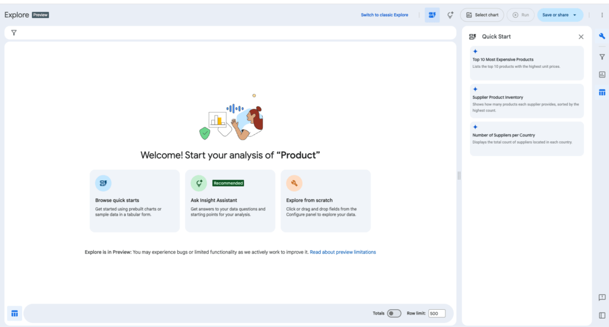The height and width of the screenshot is (327, 609).
Task: Click the Run button
Action: coord(520,15)
